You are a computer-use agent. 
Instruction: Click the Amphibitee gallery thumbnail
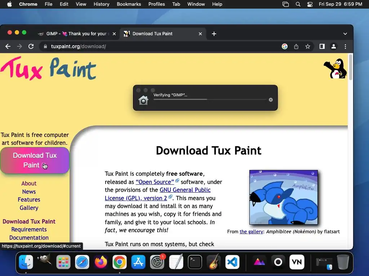click(284, 197)
